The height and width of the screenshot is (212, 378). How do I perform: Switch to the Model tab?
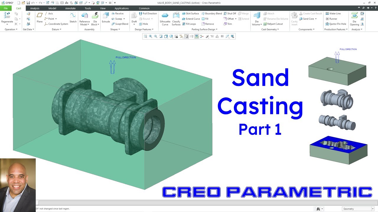[52, 8]
